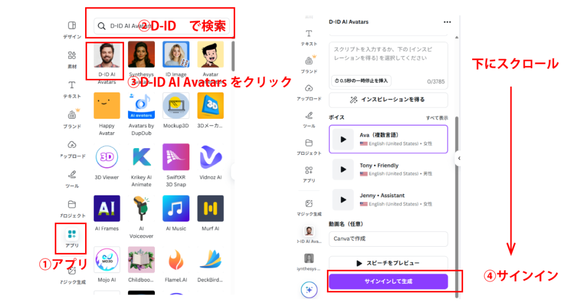
Task: Open Synthesys sidebar shortcut
Action: click(309, 262)
